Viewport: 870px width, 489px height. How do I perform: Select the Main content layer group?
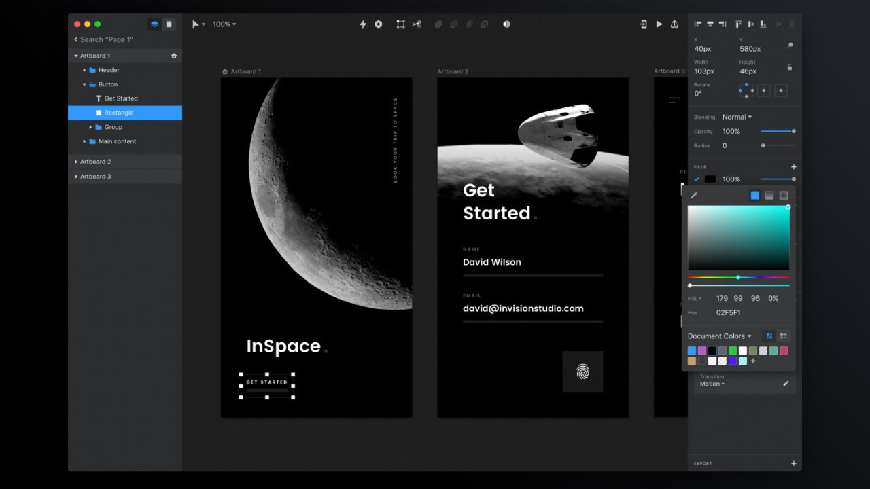(x=117, y=141)
